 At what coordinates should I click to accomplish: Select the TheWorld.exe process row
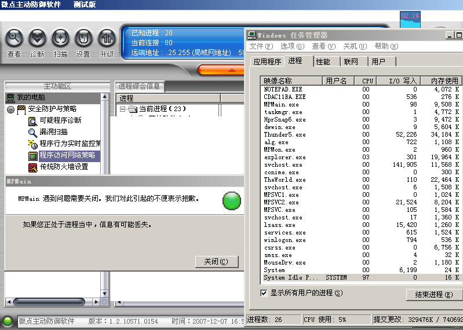(x=362, y=179)
